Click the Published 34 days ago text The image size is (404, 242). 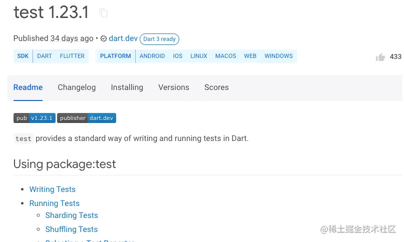[54, 38]
